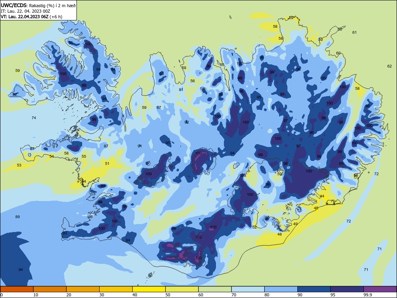Click the humidity value '62' on the map
Screen dimensions: 397x298
(x=389, y=66)
